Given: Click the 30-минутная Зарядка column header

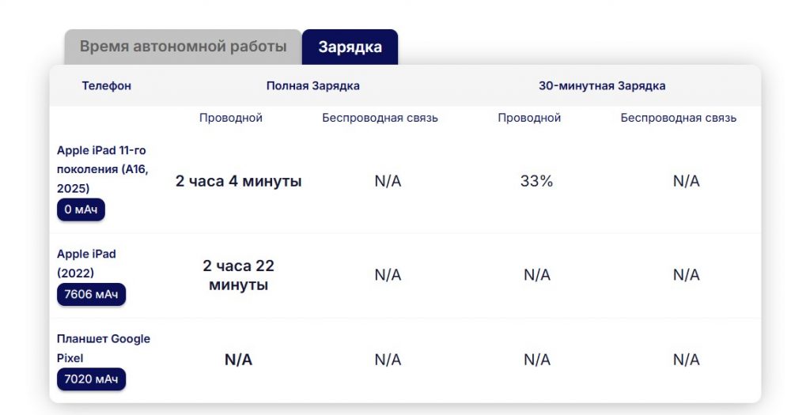Looking at the screenshot, I should tap(602, 85).
